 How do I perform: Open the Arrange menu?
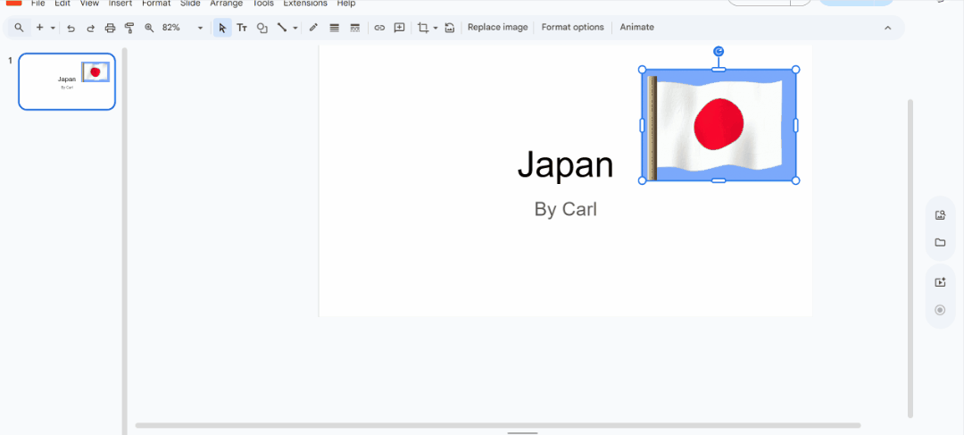coord(227,3)
